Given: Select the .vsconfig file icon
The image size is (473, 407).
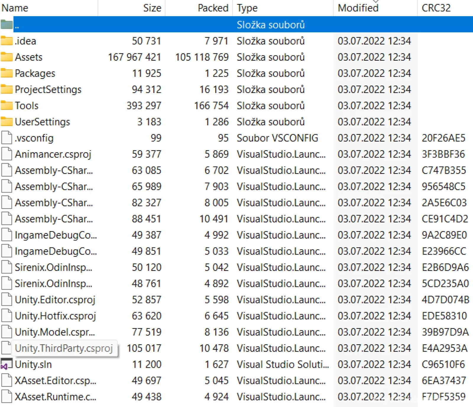Looking at the screenshot, I should [7, 138].
